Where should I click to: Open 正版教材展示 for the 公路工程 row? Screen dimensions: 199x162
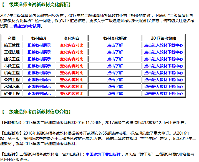click(39, 80)
